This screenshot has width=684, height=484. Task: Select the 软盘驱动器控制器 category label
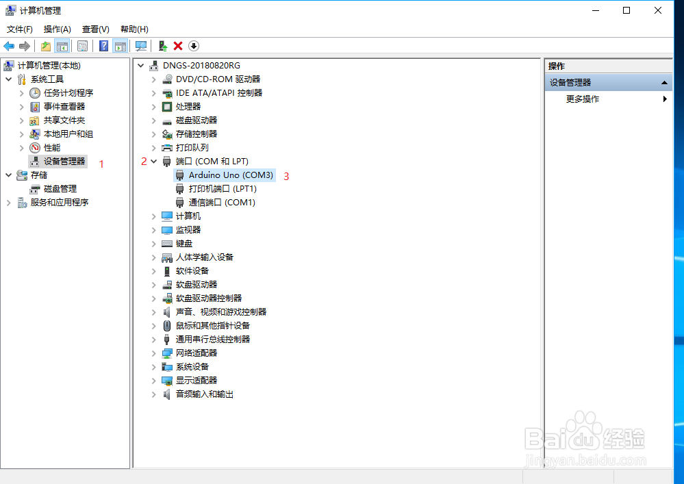coord(209,298)
